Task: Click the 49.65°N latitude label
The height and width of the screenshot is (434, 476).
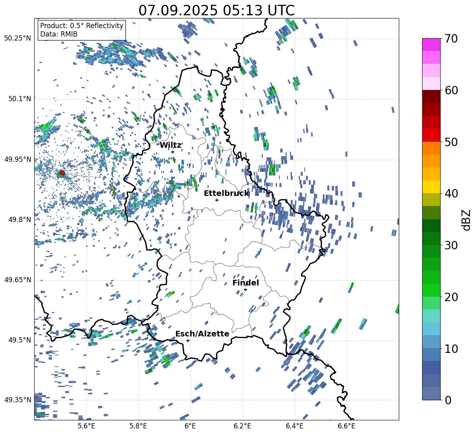Action: tap(18, 280)
